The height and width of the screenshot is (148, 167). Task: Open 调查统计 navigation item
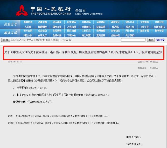tap(115, 22)
